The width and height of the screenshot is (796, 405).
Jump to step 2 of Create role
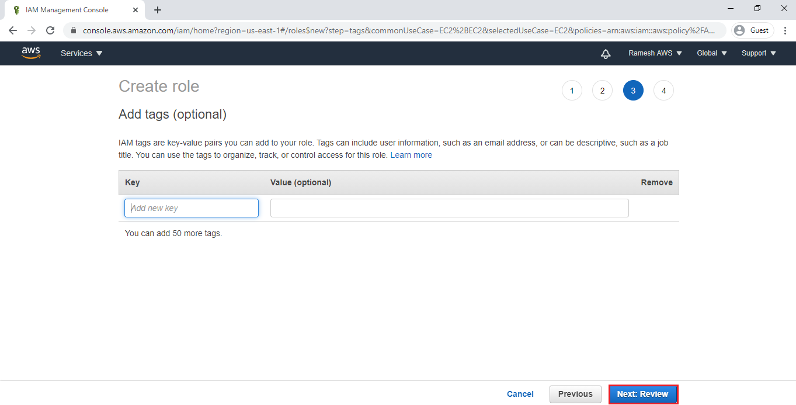pos(602,91)
